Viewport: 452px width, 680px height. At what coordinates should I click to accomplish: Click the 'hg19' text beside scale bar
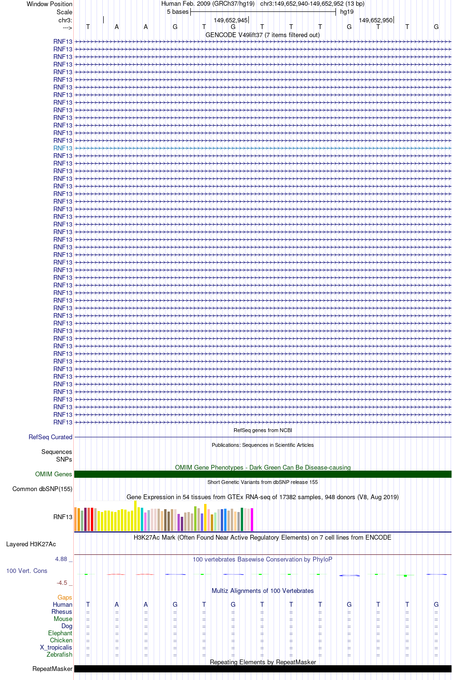pyautogui.click(x=347, y=11)
